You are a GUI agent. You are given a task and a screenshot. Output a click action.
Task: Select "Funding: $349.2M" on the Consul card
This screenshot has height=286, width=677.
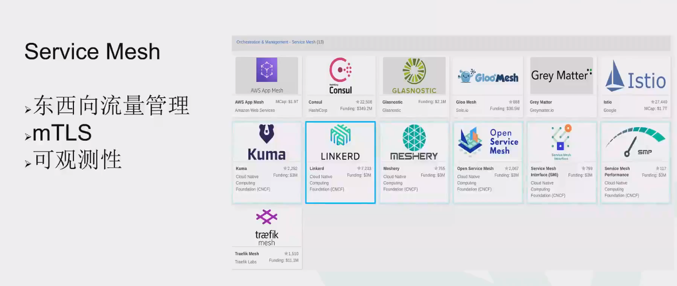[x=356, y=109]
